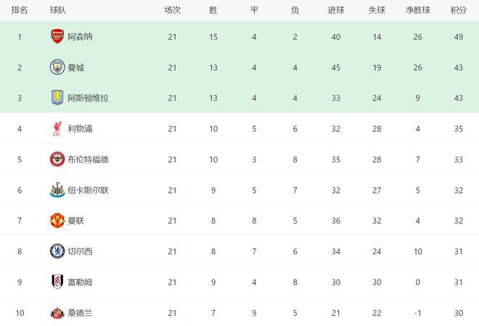The height and width of the screenshot is (326, 479).
Task: Select the 阿斯顿维拉 team name
Action: coord(89,98)
